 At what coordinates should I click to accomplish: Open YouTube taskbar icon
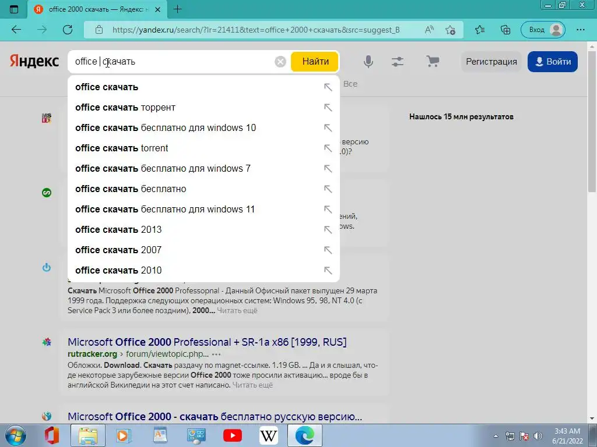pyautogui.click(x=232, y=435)
